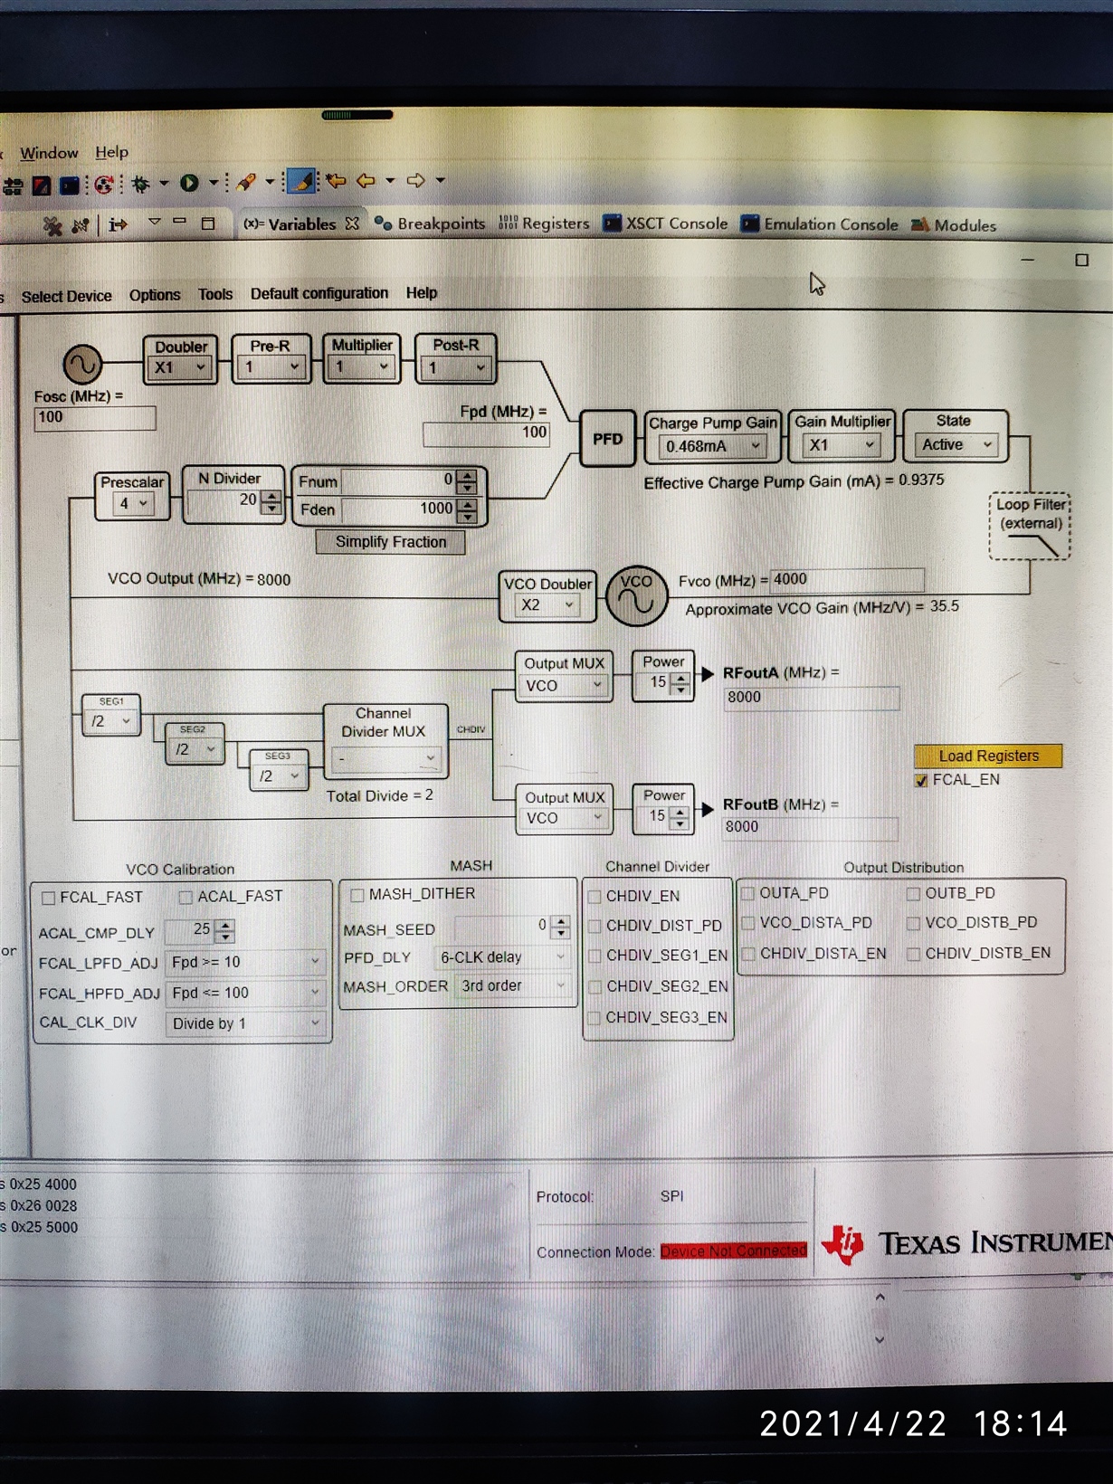Enable the CHDIV_EN checkbox
The width and height of the screenshot is (1113, 1484).
(x=595, y=897)
